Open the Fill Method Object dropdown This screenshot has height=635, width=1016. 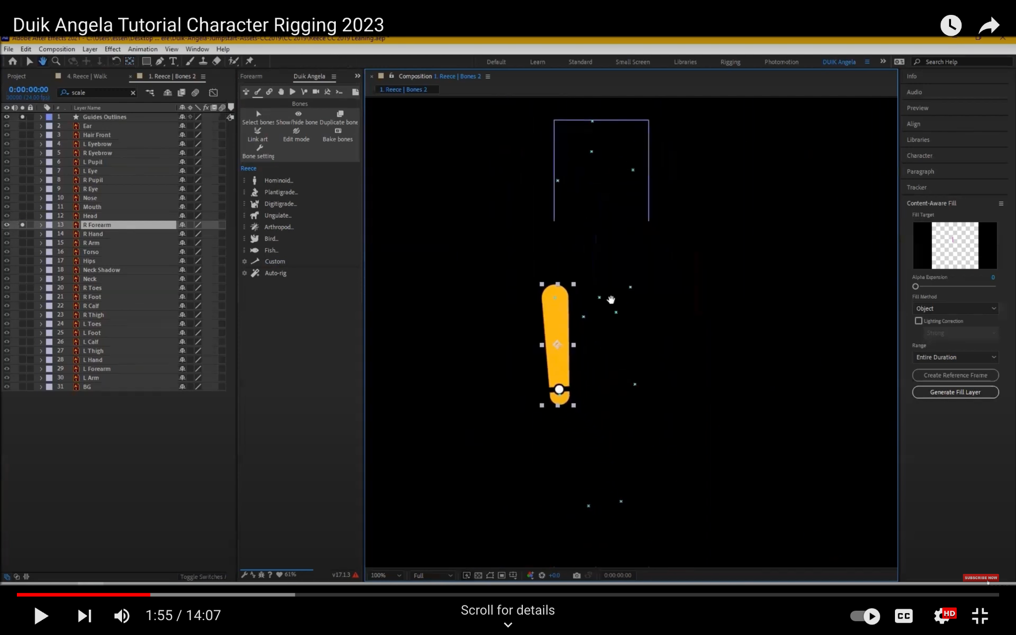pyautogui.click(x=955, y=309)
